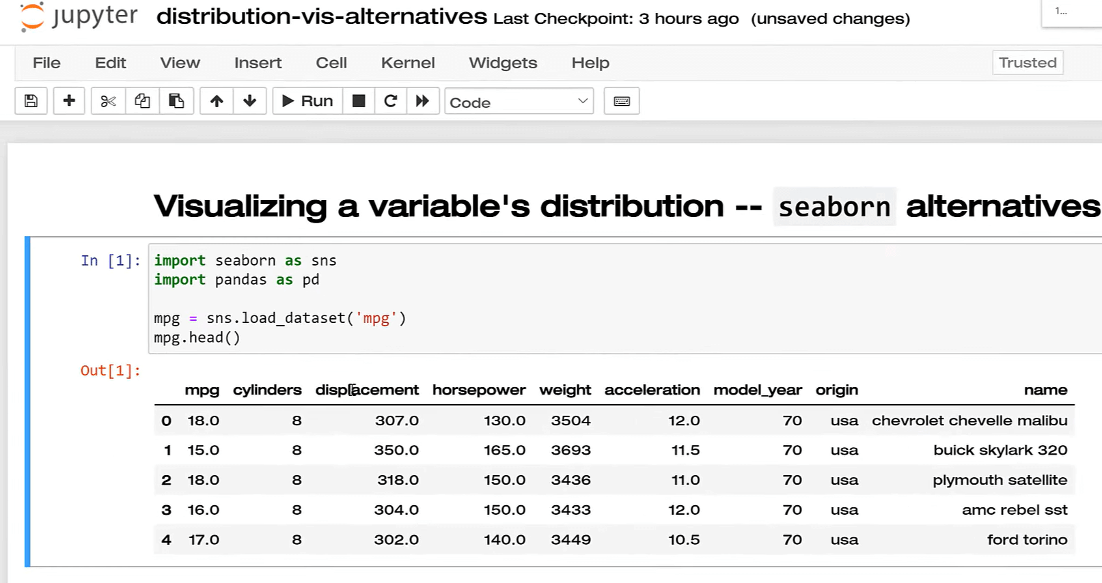The width and height of the screenshot is (1102, 583).
Task: Paste cells below icon
Action: click(x=176, y=101)
